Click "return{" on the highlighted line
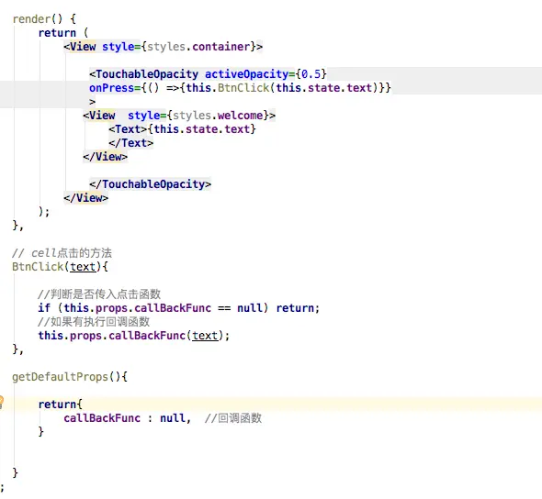542x499 pixels. click(x=60, y=405)
